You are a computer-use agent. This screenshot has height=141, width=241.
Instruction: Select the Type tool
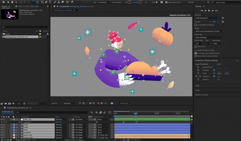click(x=50, y=2)
